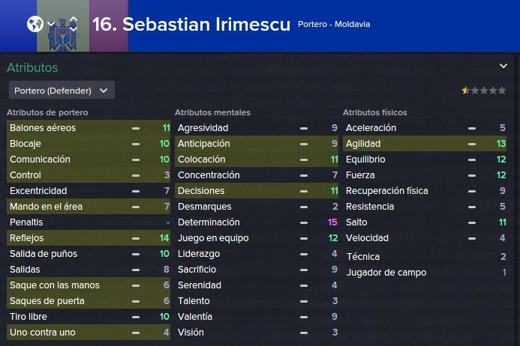This screenshot has height=346, width=520.
Task: Click the Jugador de campo rating row
Action: [x=425, y=273]
